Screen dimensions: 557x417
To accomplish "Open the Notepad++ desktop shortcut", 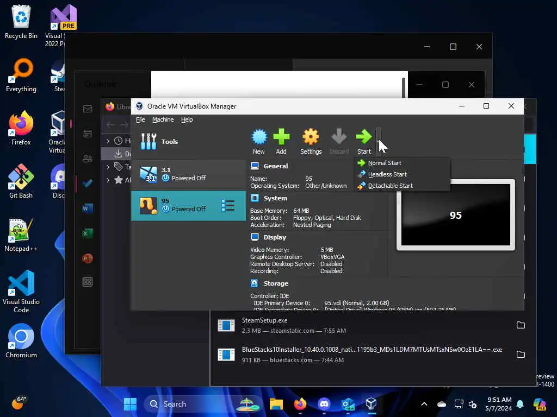I will tap(21, 235).
